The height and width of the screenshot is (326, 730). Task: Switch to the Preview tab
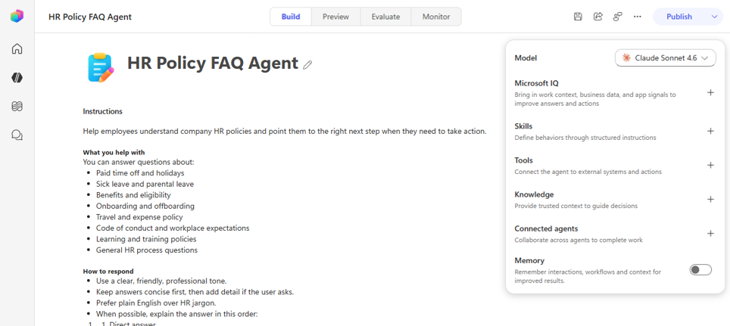pos(335,17)
